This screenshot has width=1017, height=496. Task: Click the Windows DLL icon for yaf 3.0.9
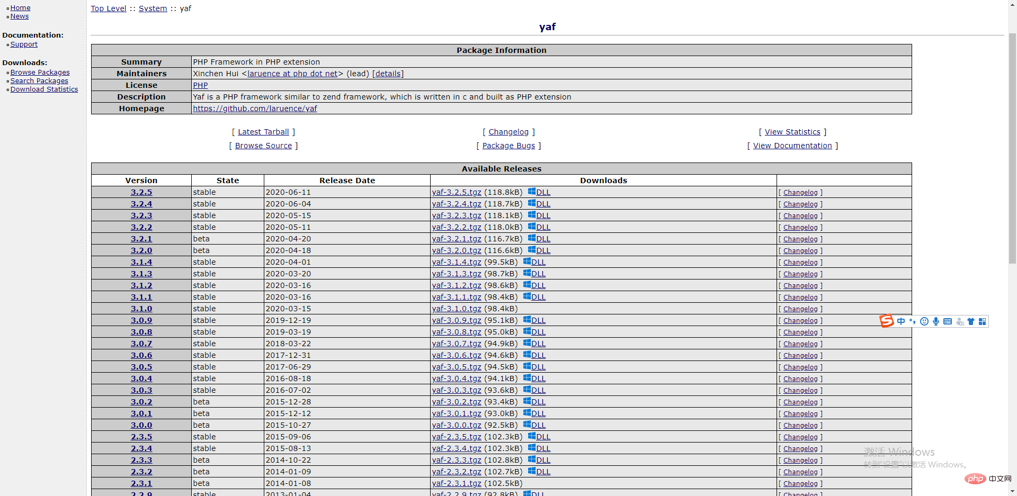[x=527, y=320]
